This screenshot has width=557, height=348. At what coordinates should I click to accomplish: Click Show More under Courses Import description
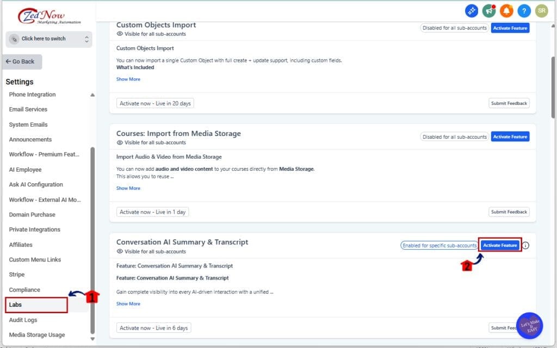[128, 188]
